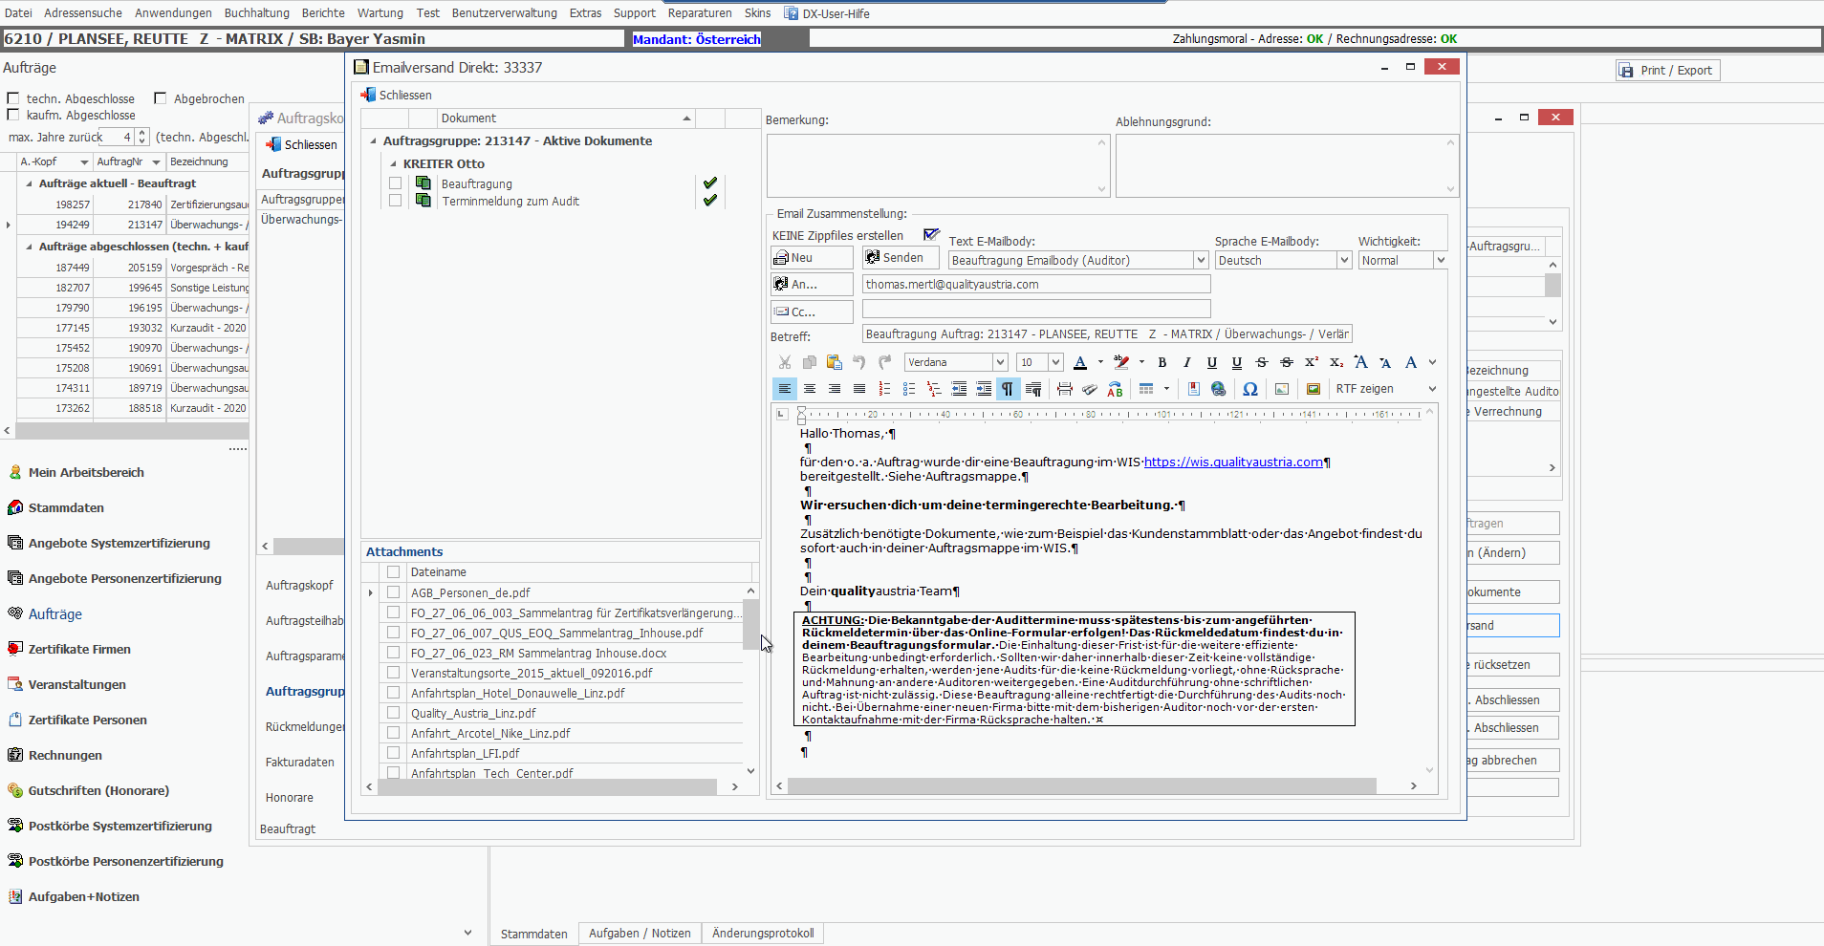
Task: Open find via binoculars icon
Action: click(1090, 389)
